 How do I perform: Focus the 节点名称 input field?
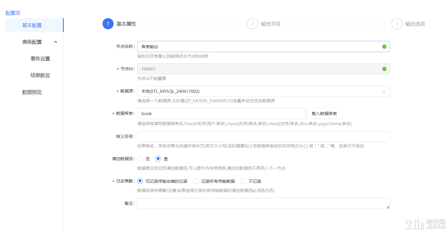click(x=263, y=47)
